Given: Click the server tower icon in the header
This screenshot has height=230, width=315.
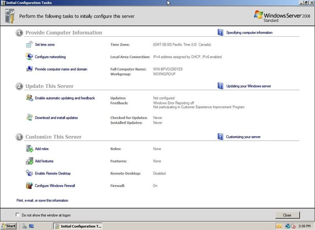Looking at the screenshot, I should point(9,16).
